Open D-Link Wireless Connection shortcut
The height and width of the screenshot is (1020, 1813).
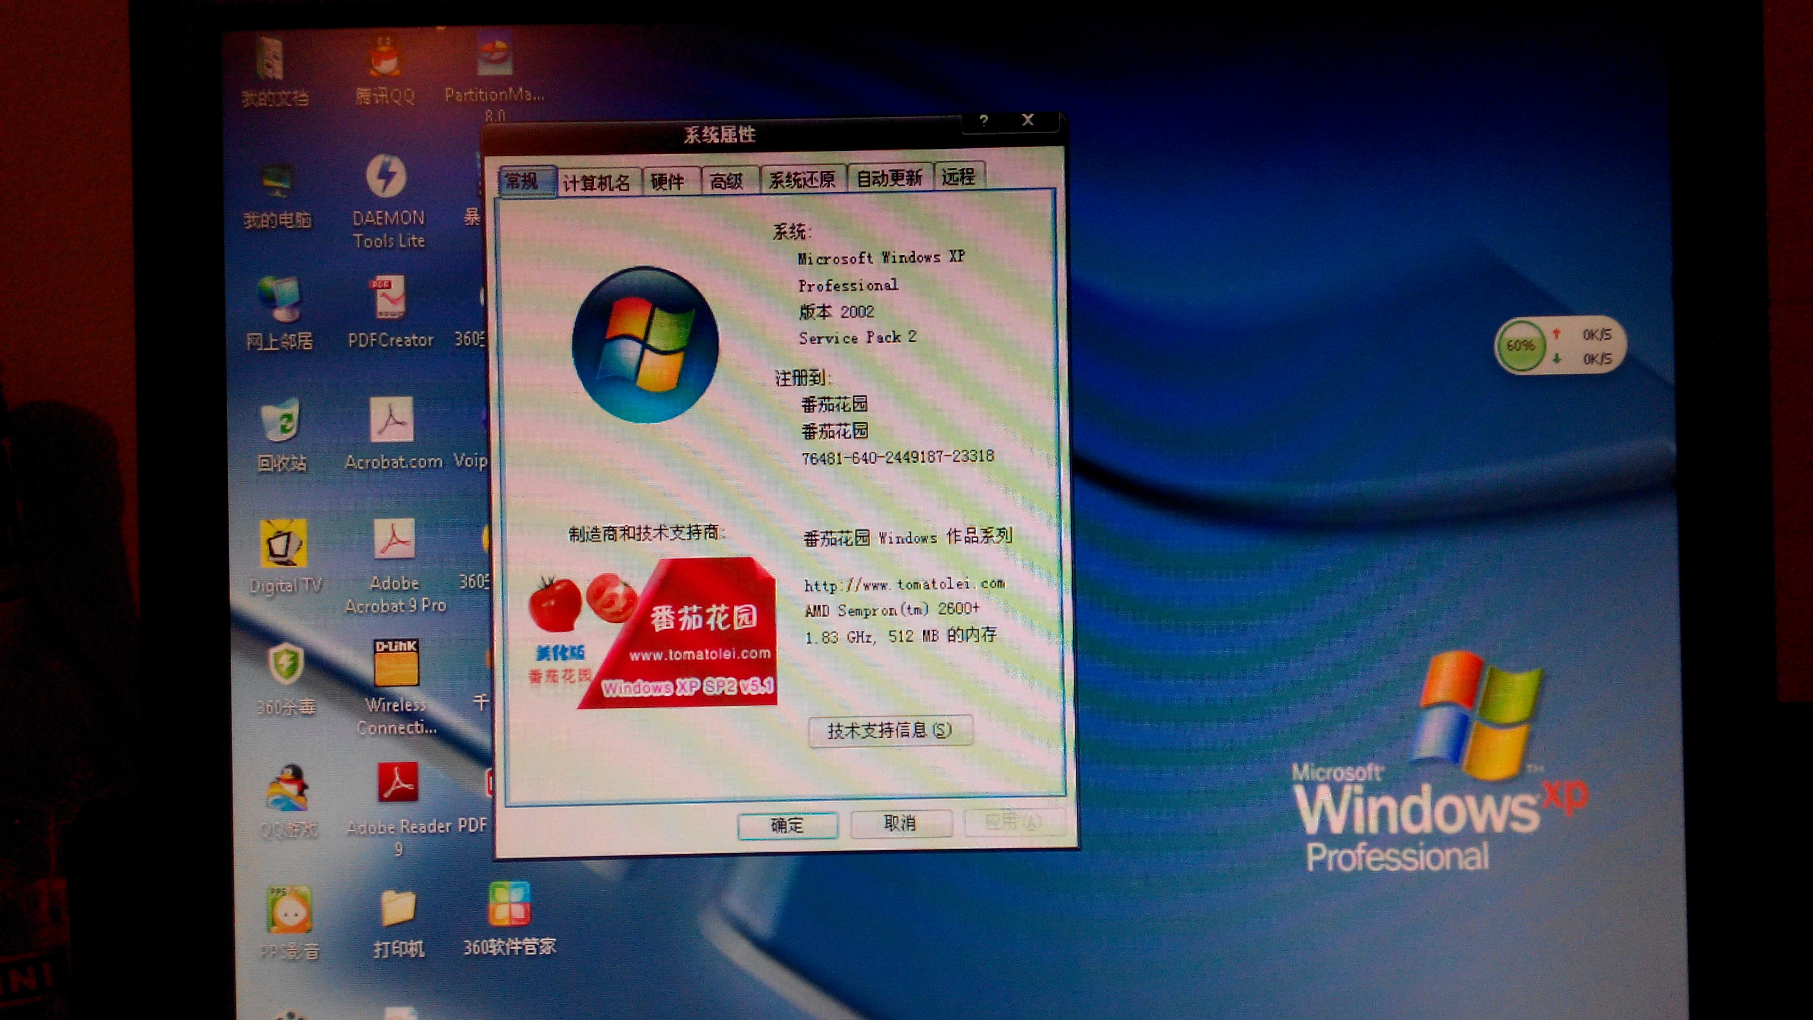click(396, 687)
